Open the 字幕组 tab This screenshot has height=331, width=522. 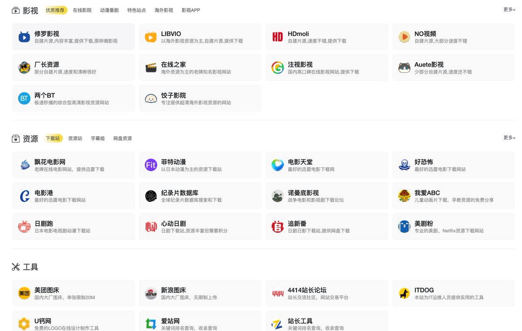(x=98, y=138)
